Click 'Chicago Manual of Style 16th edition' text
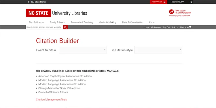Screen dimensions: 216x108 59,88
